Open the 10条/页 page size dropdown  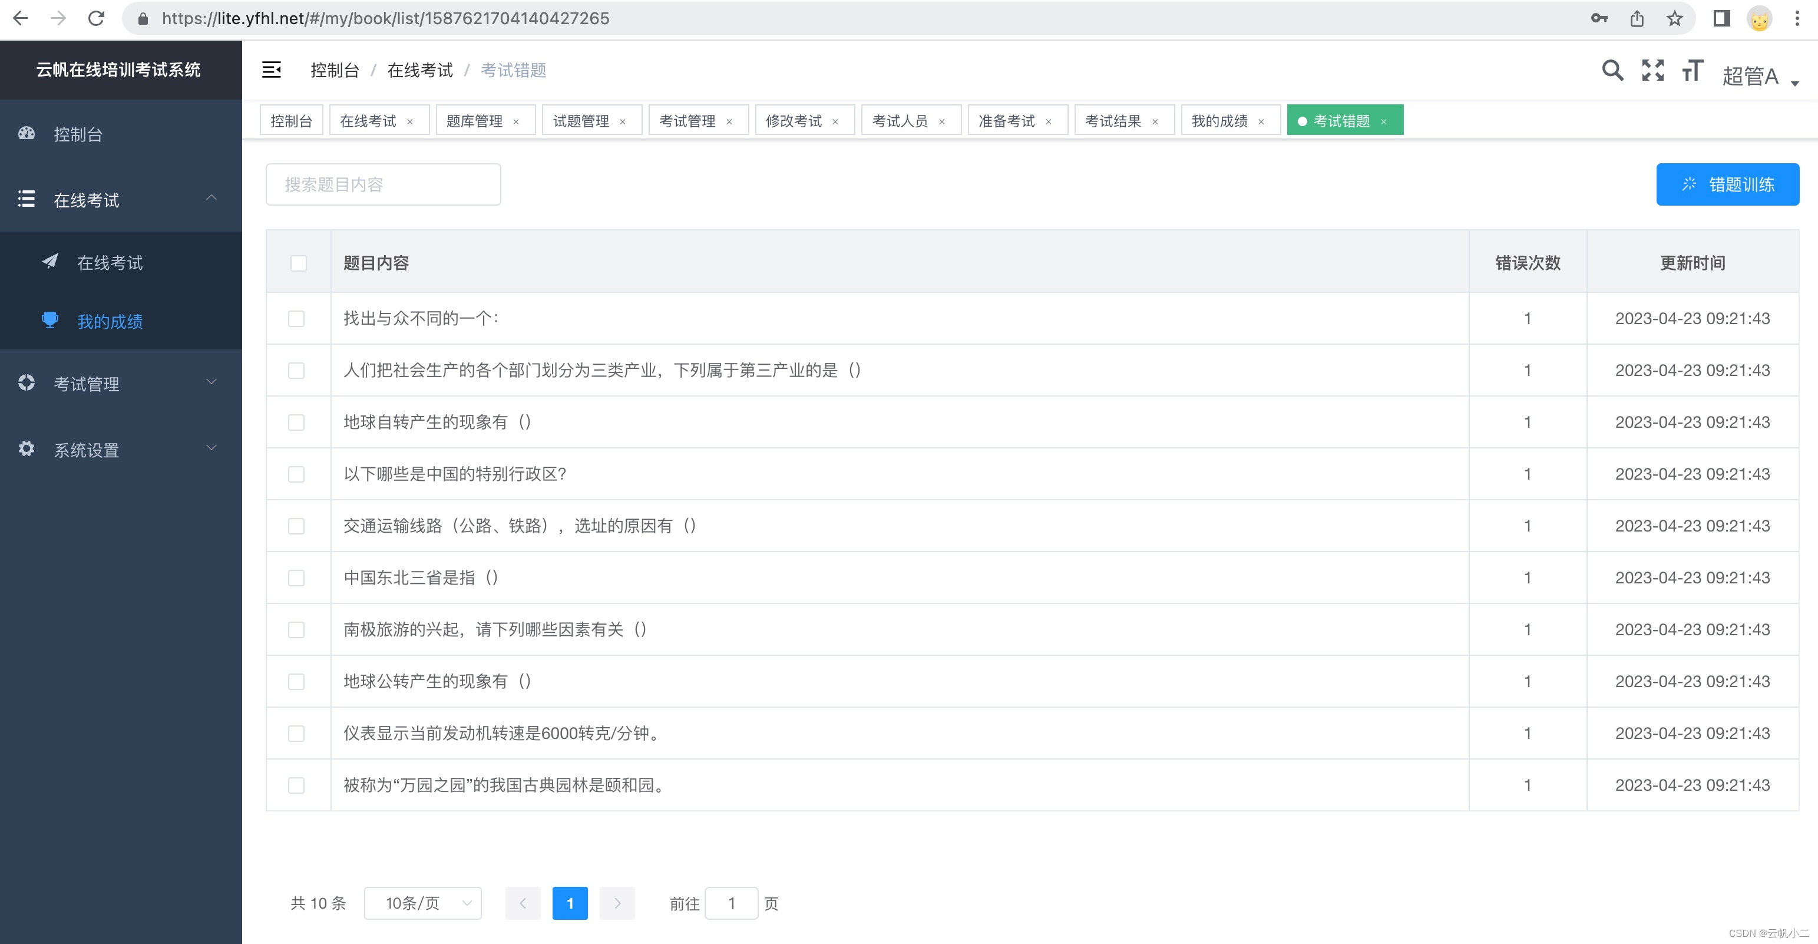[x=423, y=903]
